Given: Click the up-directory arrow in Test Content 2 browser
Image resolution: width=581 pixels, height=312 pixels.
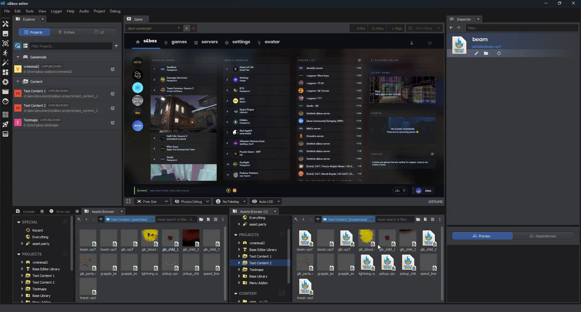Looking at the screenshot, I should (296, 219).
